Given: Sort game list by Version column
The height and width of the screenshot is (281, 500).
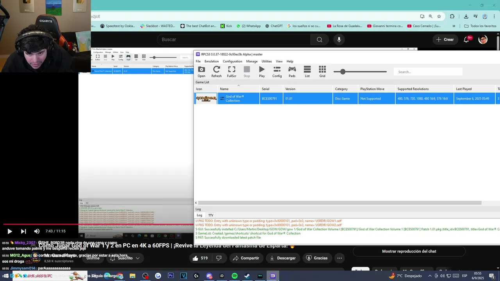Looking at the screenshot, I should 308,89.
